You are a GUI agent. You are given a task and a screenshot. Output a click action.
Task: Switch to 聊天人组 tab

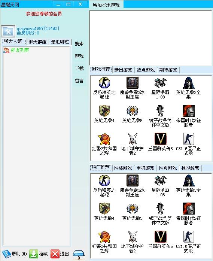[x=14, y=41]
